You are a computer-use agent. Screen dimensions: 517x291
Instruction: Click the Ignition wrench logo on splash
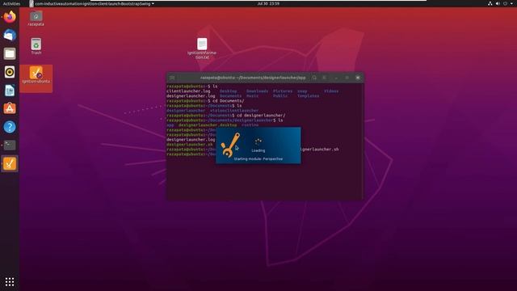(230, 145)
